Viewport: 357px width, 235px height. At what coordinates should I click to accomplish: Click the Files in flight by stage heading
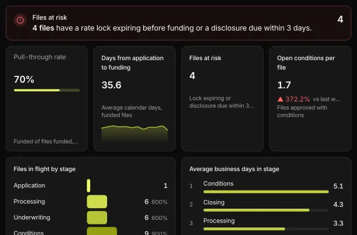coord(44,169)
